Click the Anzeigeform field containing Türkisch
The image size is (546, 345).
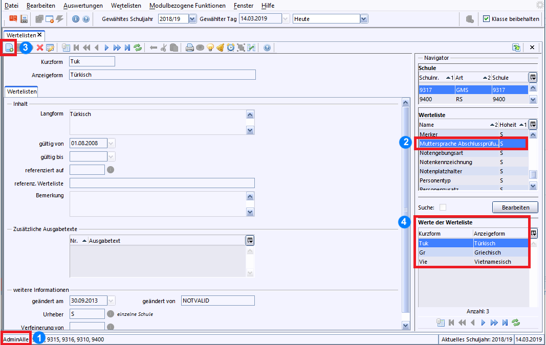[x=162, y=75]
